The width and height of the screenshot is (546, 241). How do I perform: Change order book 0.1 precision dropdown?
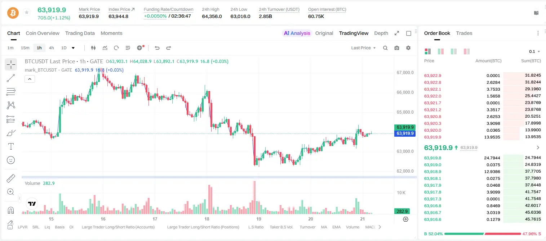click(x=534, y=51)
